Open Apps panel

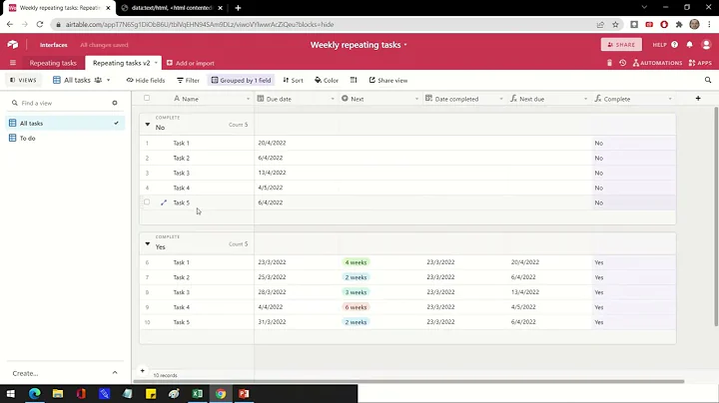[700, 63]
